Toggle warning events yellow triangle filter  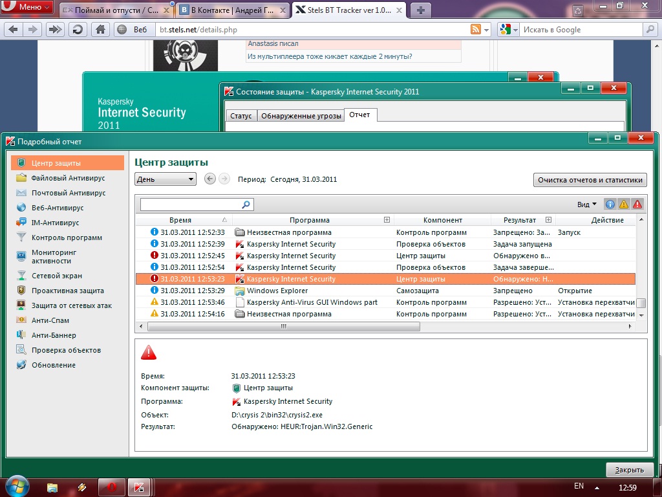pyautogui.click(x=624, y=204)
